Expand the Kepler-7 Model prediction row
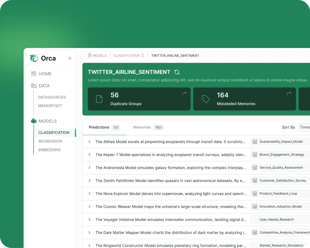310x248 pixels. click(x=89, y=155)
